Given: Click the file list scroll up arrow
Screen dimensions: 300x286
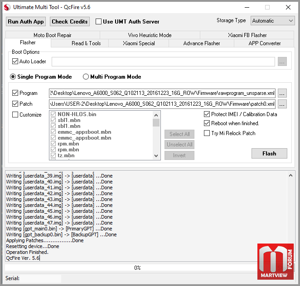Looking at the screenshot, I should [x=156, y=115].
